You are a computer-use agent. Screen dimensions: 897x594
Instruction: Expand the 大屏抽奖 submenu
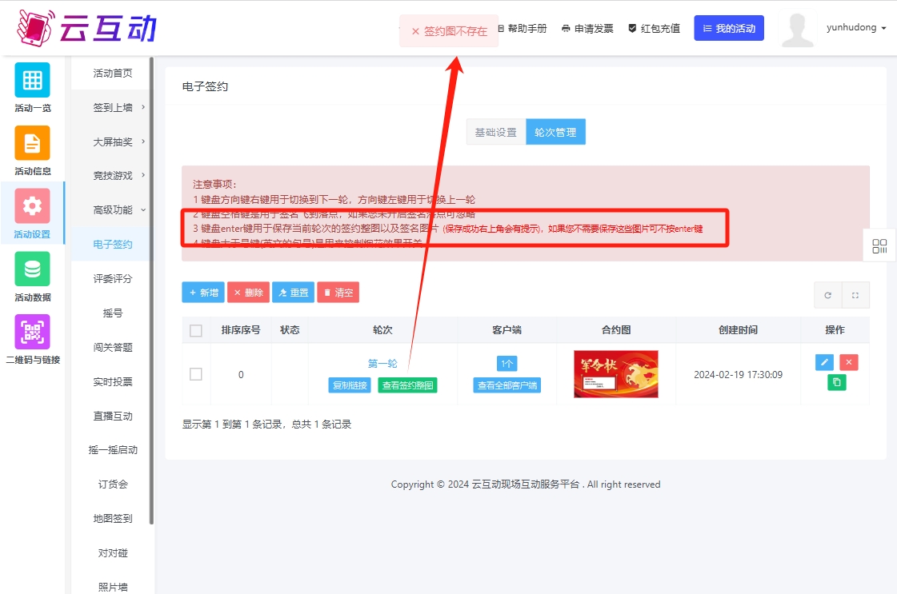pos(114,142)
